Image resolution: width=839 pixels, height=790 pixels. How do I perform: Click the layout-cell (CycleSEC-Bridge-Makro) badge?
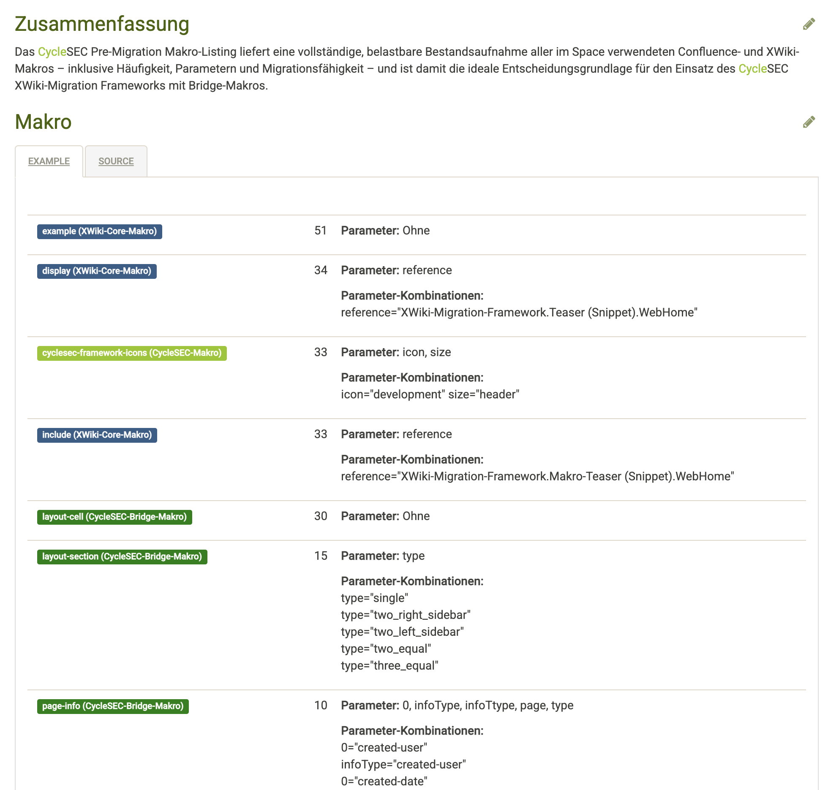pos(114,517)
